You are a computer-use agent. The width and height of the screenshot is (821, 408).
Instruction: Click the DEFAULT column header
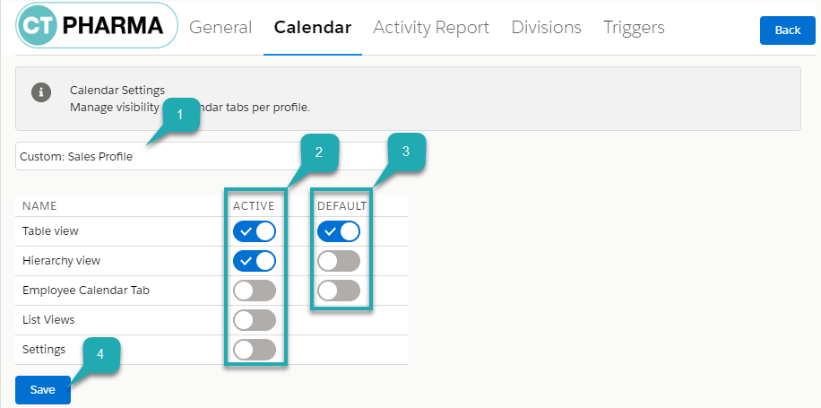pyautogui.click(x=341, y=206)
